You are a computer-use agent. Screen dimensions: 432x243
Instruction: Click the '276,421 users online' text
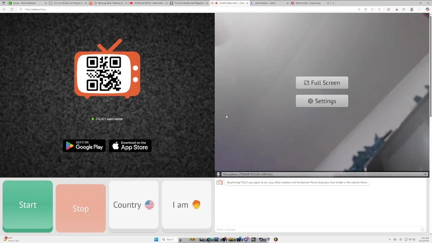(109, 119)
